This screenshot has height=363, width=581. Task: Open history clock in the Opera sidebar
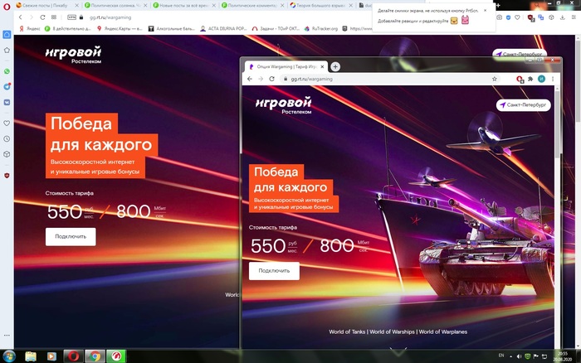pyautogui.click(x=7, y=138)
